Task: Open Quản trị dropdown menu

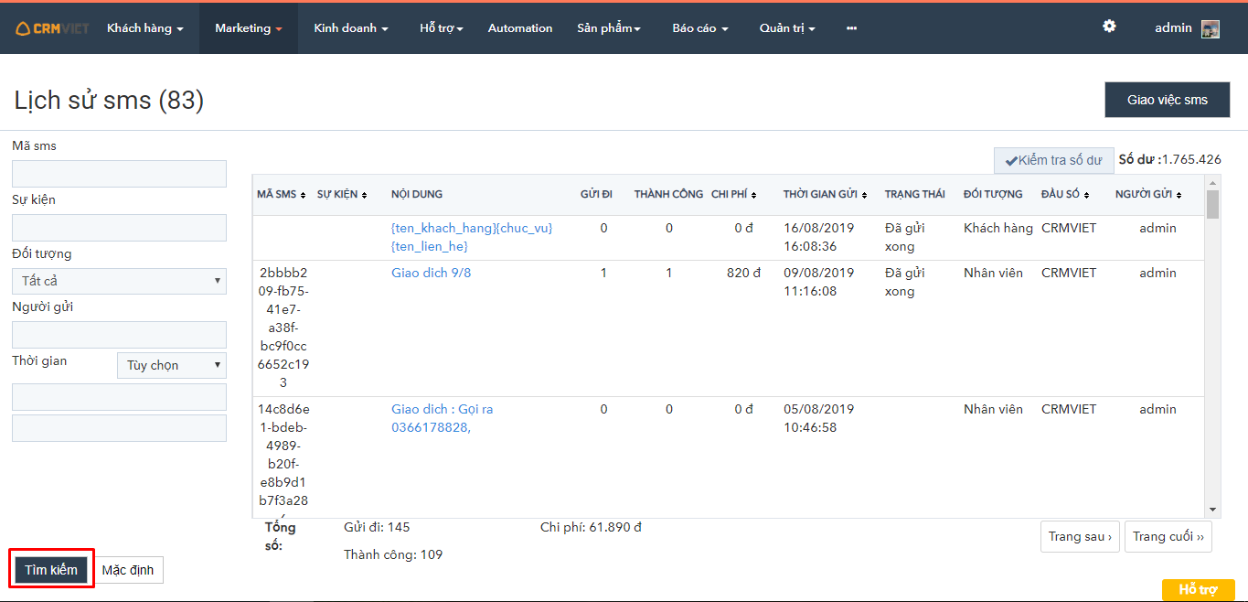Action: coord(787,28)
